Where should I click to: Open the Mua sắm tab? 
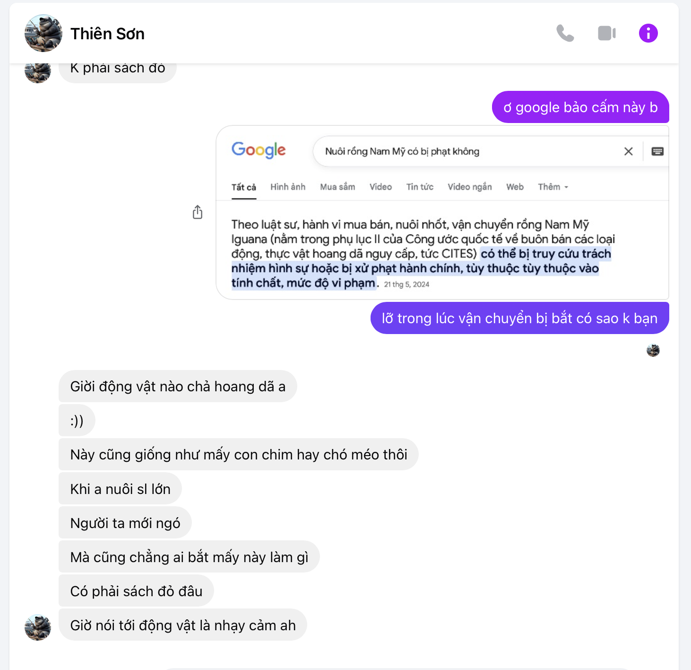(x=337, y=187)
